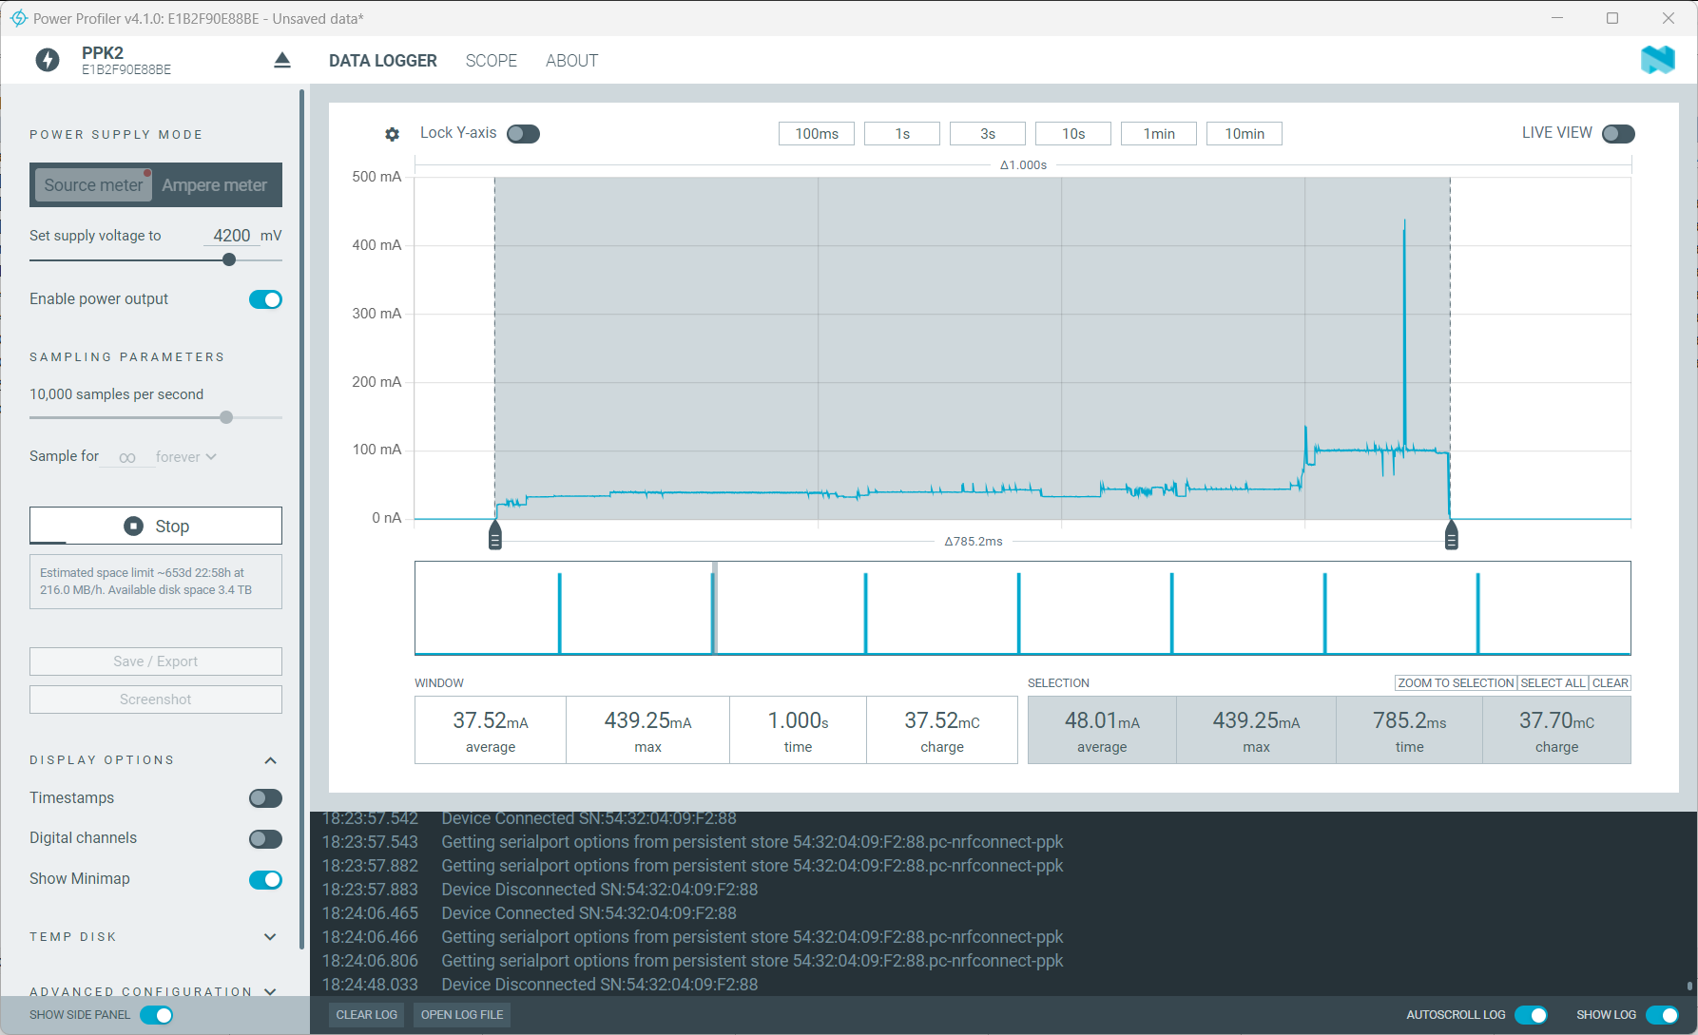The width and height of the screenshot is (1698, 1035).
Task: Toggle the Lock Y-axis switch
Action: tap(523, 134)
